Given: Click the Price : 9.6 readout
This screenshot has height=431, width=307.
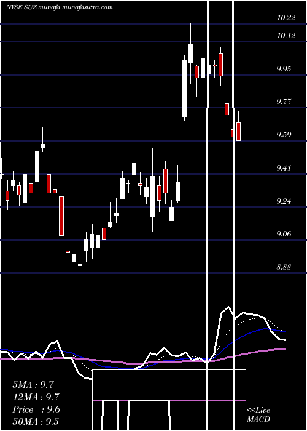Looking at the screenshot, I should tap(36, 409).
